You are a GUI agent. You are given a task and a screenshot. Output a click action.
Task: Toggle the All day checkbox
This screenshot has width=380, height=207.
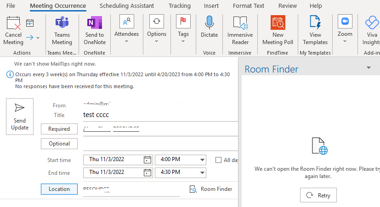[x=218, y=160]
